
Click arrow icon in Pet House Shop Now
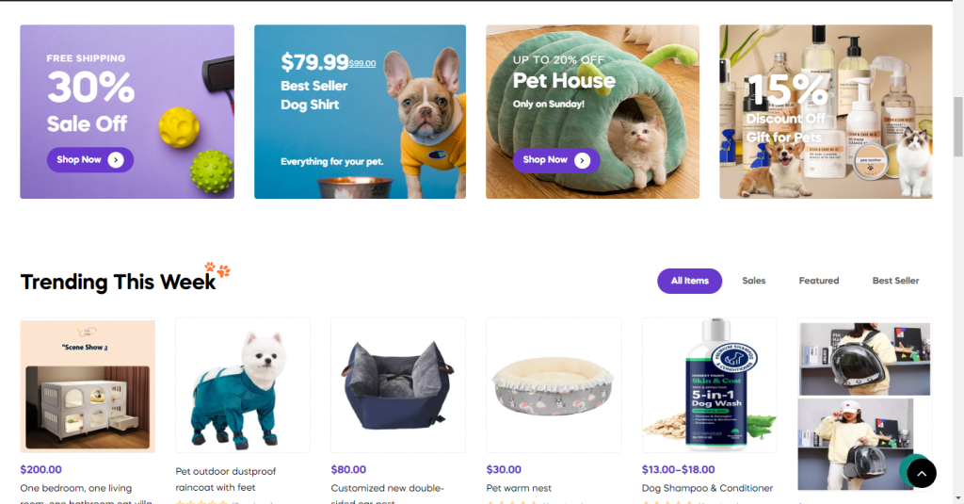[x=582, y=160]
